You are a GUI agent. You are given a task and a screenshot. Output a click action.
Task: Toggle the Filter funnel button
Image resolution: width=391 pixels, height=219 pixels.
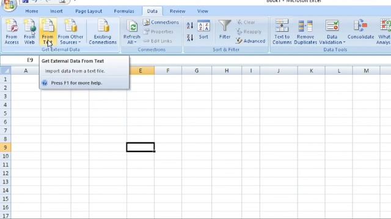pyautogui.click(x=225, y=30)
